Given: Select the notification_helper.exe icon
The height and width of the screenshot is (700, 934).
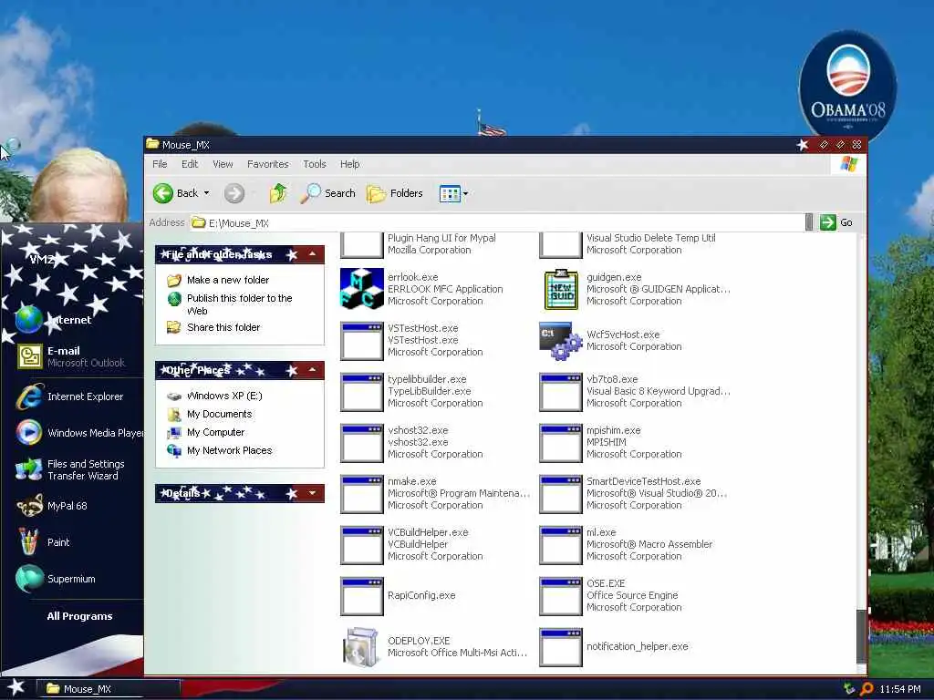Looking at the screenshot, I should coord(561,647).
